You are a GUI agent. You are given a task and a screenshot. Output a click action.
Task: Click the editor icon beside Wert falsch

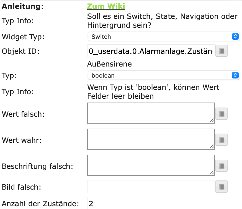[222, 114]
